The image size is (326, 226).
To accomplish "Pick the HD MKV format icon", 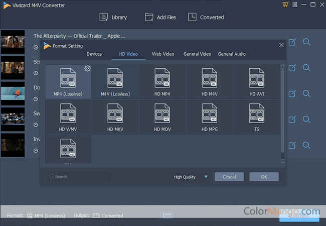I will (x=115, y=114).
